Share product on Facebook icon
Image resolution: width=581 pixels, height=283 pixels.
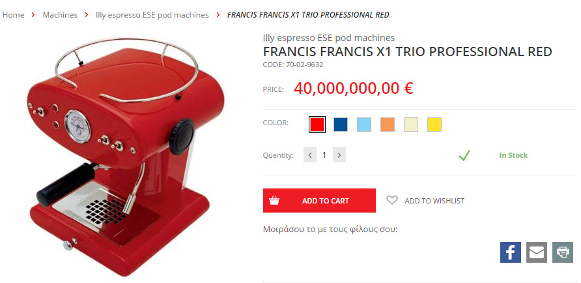point(510,252)
